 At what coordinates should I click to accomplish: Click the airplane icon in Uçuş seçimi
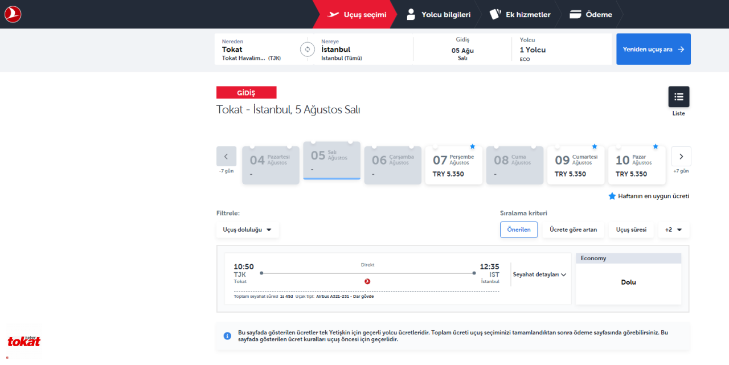(334, 14)
